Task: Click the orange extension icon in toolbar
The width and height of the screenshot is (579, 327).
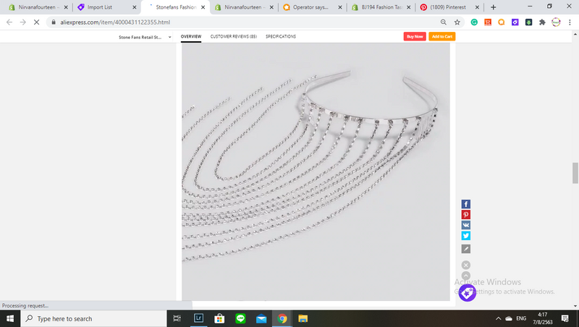Action: 501,22
